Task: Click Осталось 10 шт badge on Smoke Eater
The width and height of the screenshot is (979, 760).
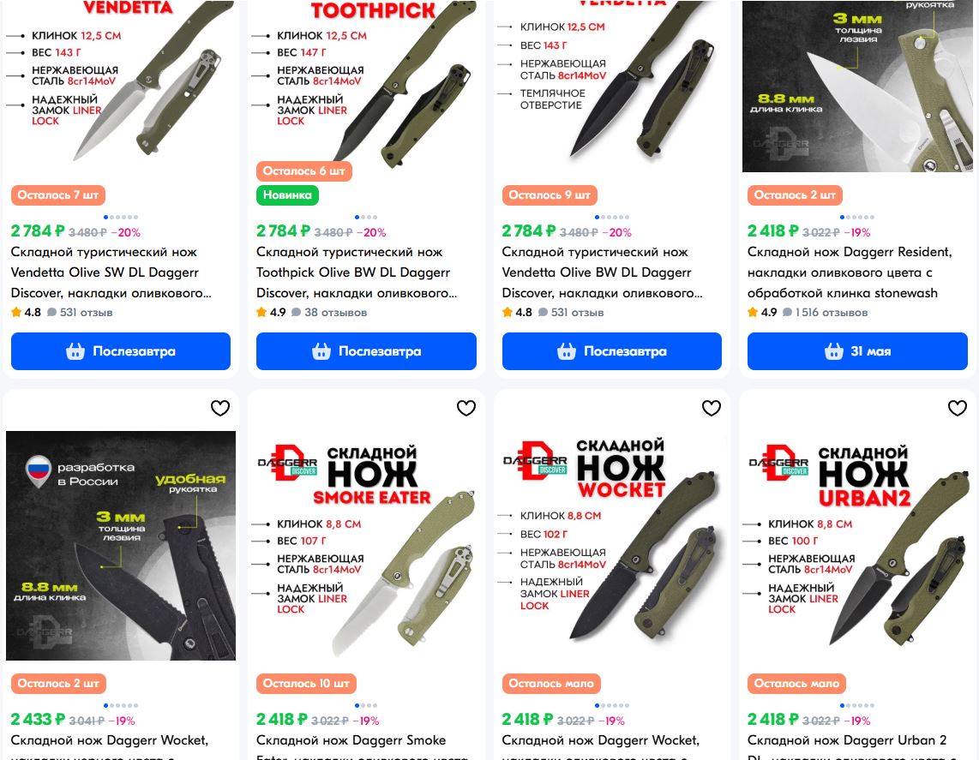Action: click(306, 684)
